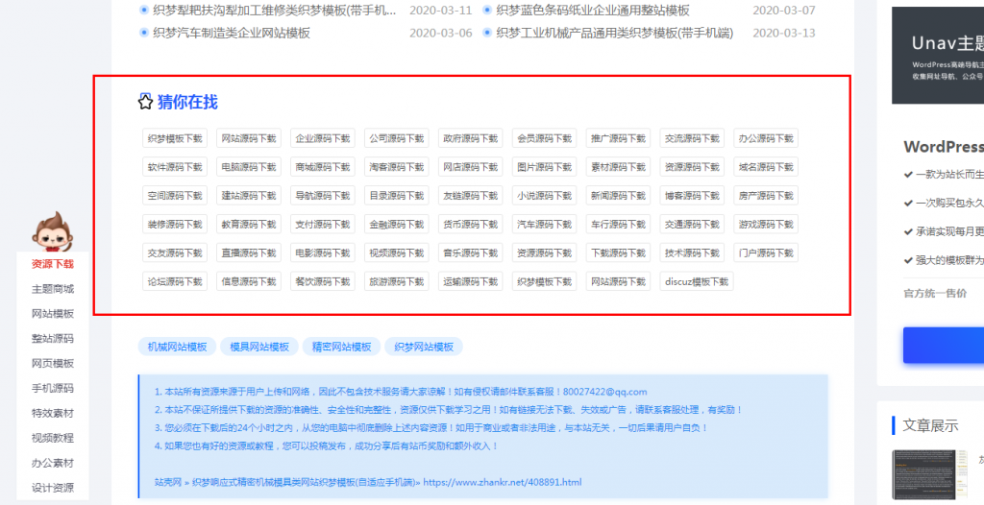Click the 站壳网 breadcrumb link
The image size is (984, 505).
[x=168, y=482]
